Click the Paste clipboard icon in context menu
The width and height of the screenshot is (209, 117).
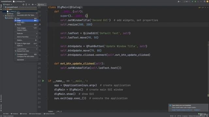click(16, 25)
